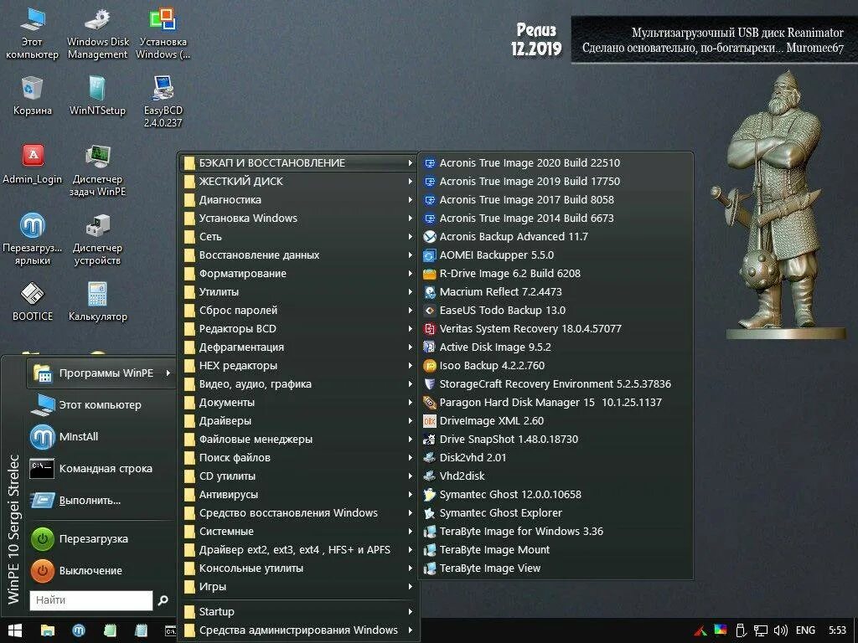Expand Средства администрирования Windows submenu
Viewport: 858px width, 643px height.
coord(298,630)
